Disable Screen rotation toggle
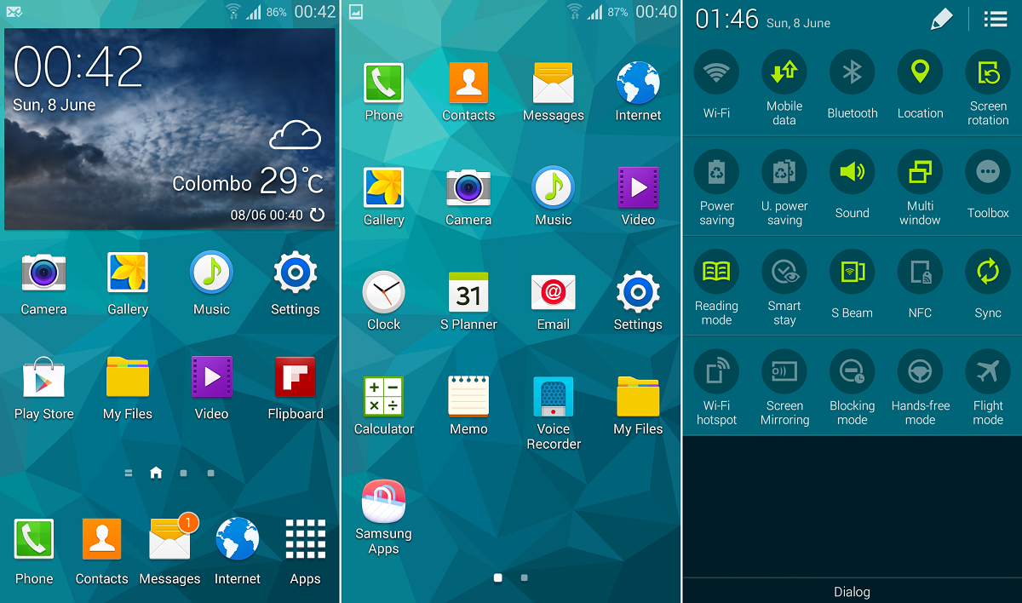 tap(988, 72)
